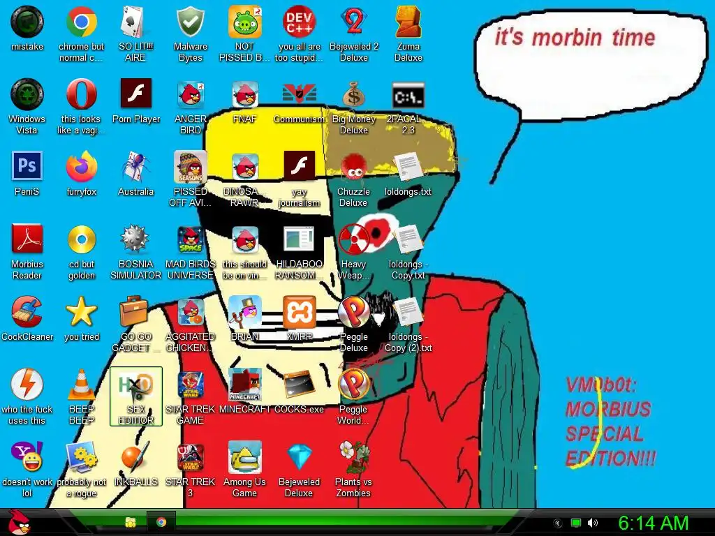Image resolution: width=715 pixels, height=536 pixels.
Task: Open 'probably not a rogue' gears icon
Action: pos(81,456)
